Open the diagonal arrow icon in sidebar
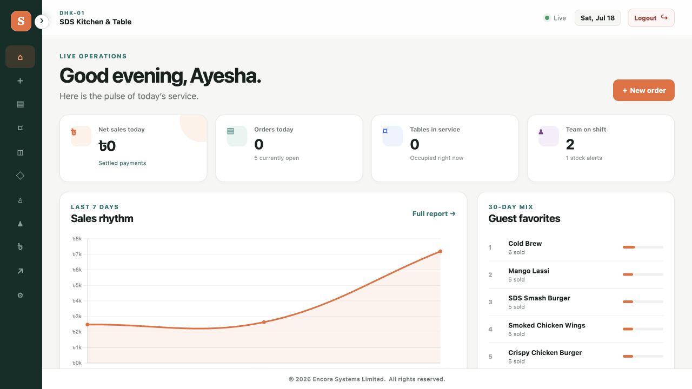Screen dimensions: 692x389 21,271
